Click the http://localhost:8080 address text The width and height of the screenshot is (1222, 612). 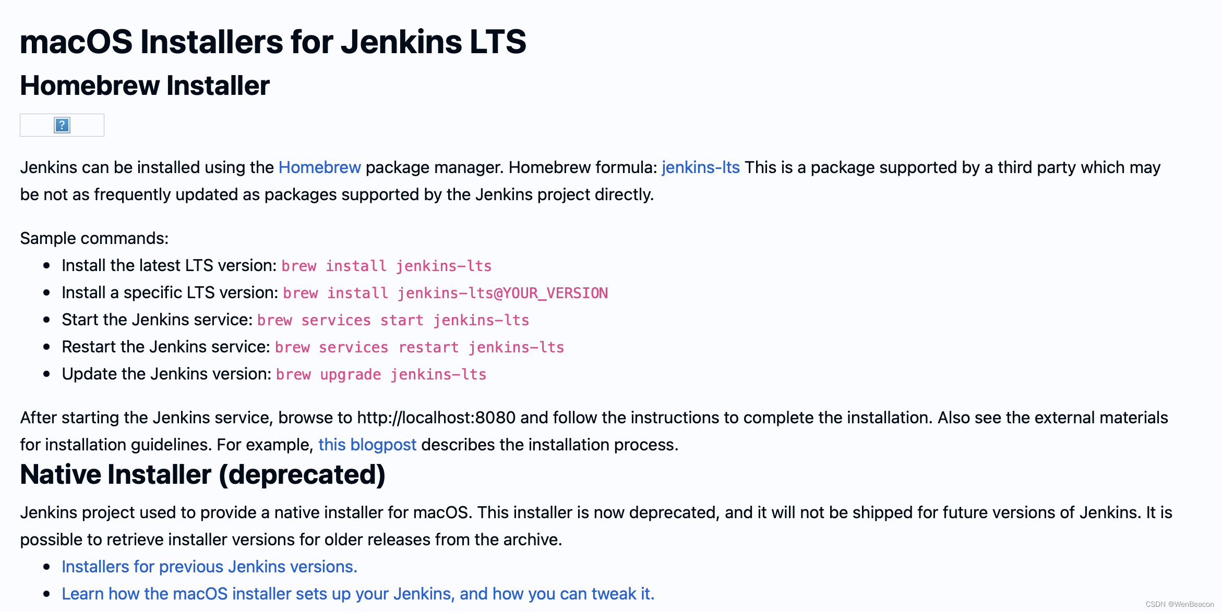[434, 418]
